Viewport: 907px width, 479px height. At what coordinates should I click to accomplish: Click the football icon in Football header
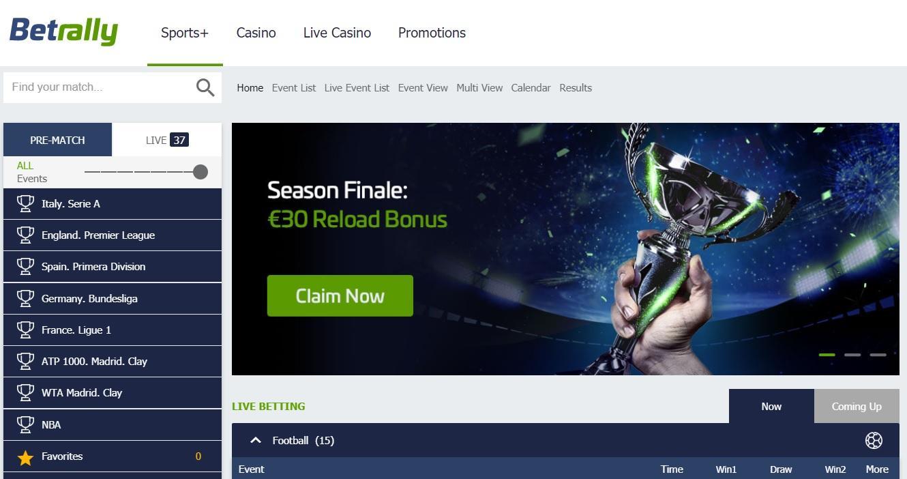pos(874,440)
